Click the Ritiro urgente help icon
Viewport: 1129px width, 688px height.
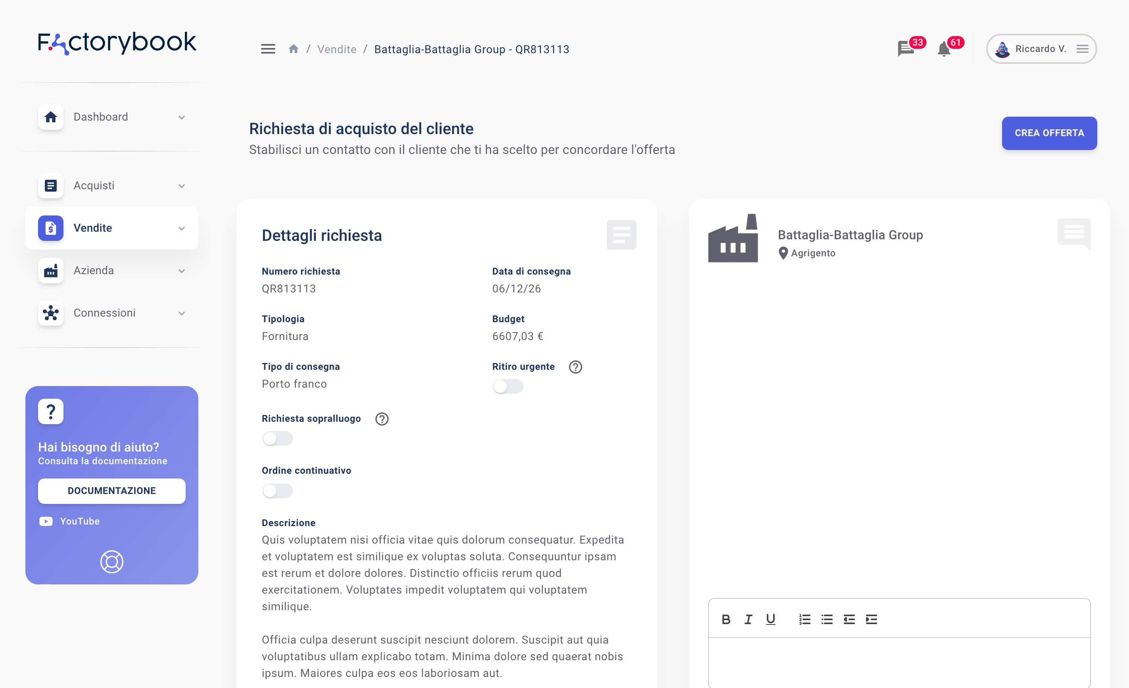576,367
